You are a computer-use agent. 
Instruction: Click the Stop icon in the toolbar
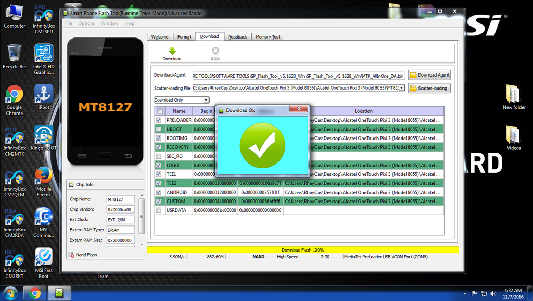click(x=215, y=51)
